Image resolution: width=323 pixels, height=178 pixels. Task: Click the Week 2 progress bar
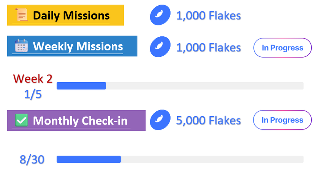180,86
